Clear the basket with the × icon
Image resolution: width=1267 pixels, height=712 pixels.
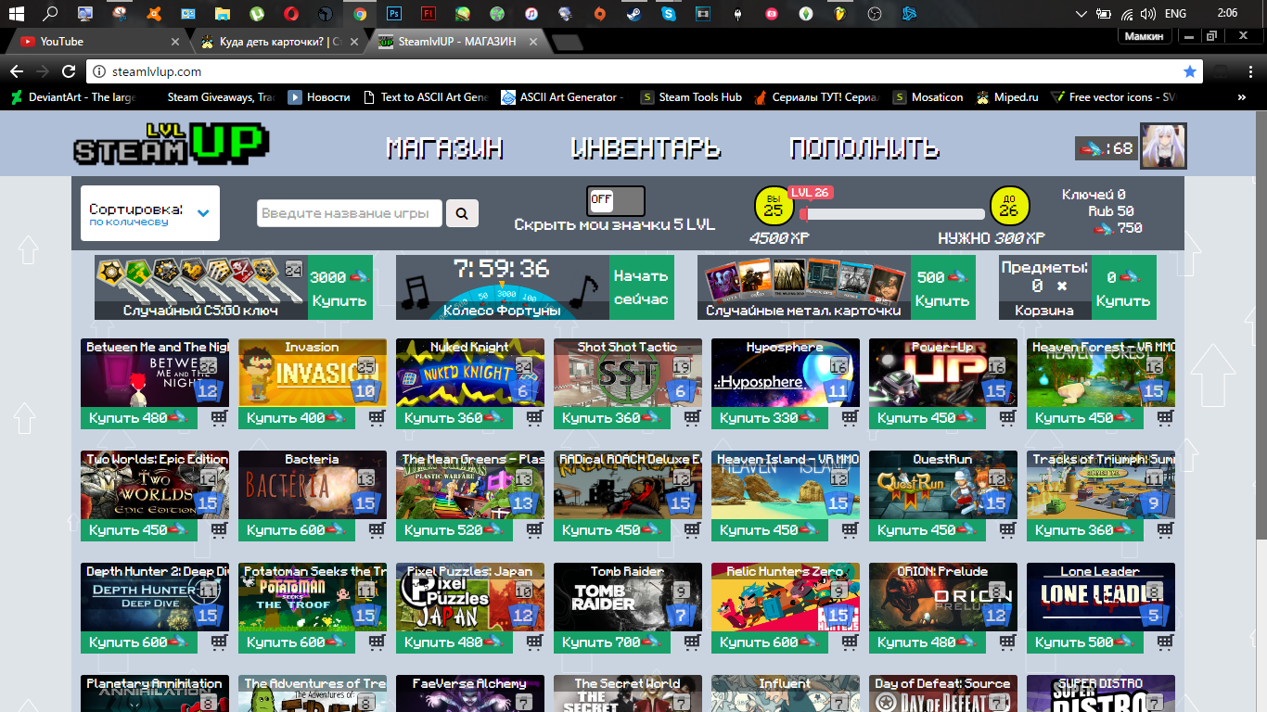click(x=1062, y=286)
